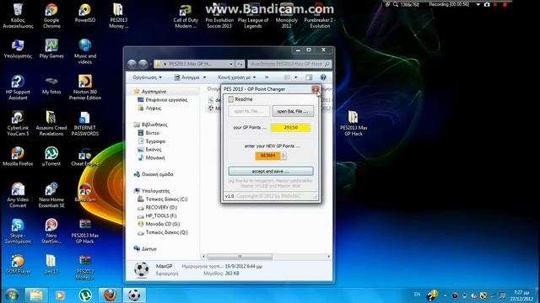
Task: Click the µTorrent desktop icon
Action: coord(51,157)
